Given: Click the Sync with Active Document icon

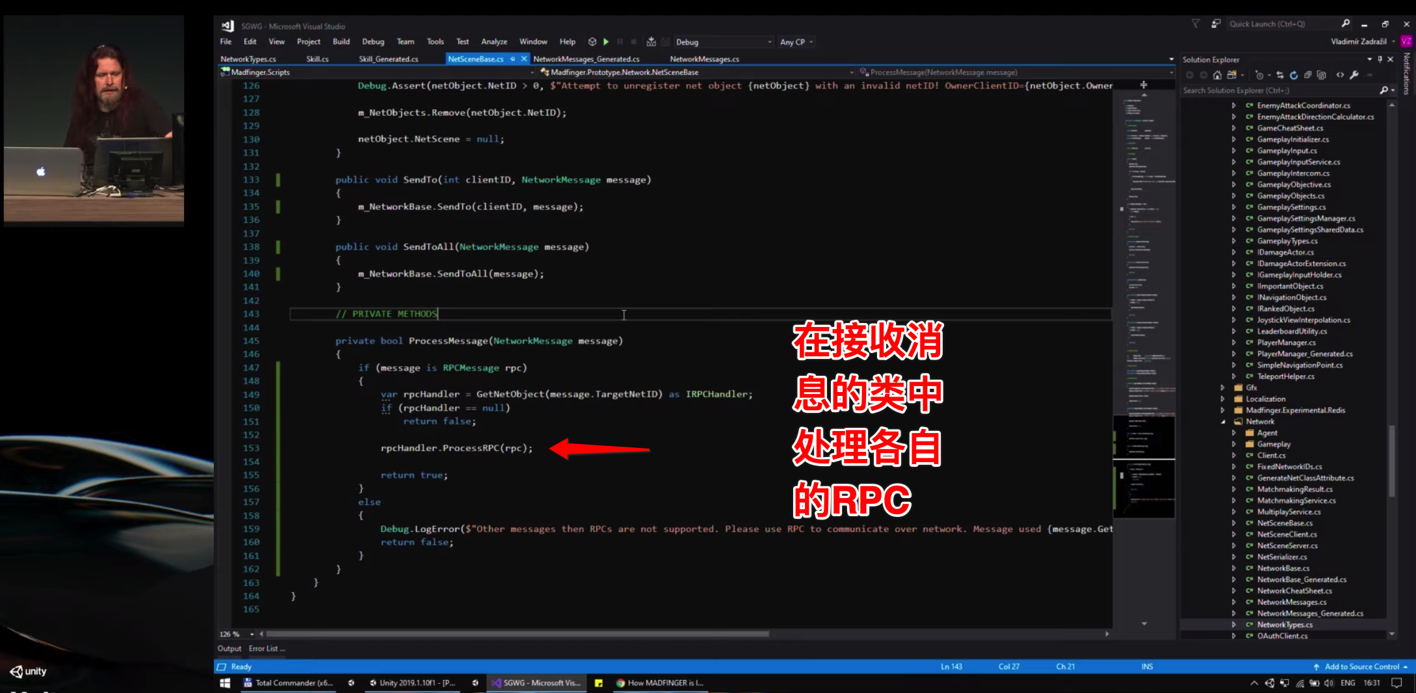Looking at the screenshot, I should point(1280,75).
